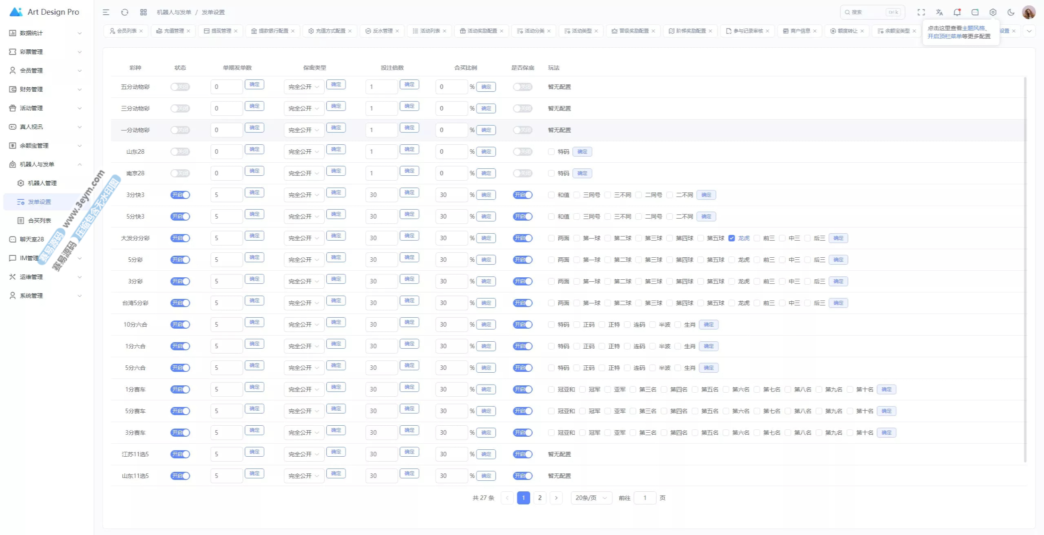The width and height of the screenshot is (1044, 535).
Task: Open the notification bell icon
Action: 957,12
